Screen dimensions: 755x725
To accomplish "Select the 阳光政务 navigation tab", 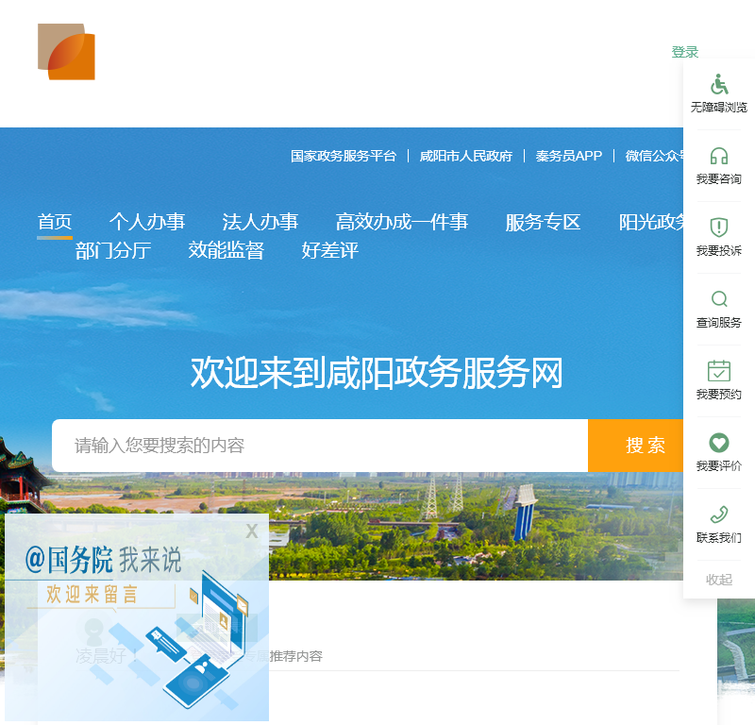I will pos(651,222).
